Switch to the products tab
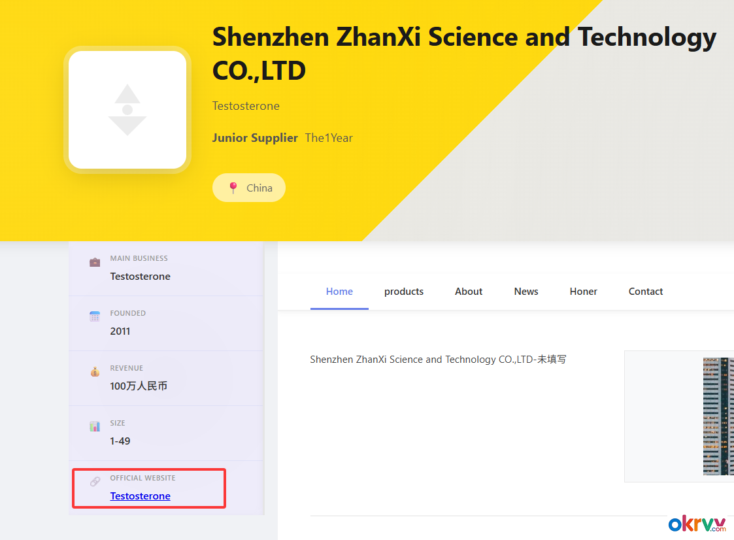Screen dimensions: 734x540 (404, 292)
